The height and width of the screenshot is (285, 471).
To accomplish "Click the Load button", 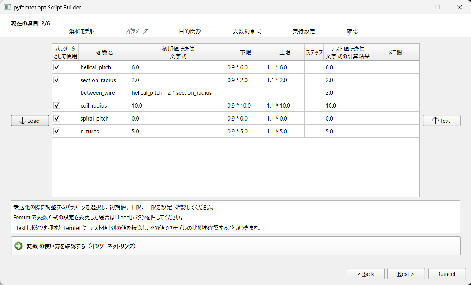I will pos(30,121).
